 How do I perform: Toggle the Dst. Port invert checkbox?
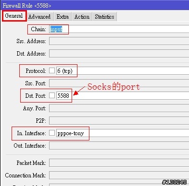[x=52, y=95]
